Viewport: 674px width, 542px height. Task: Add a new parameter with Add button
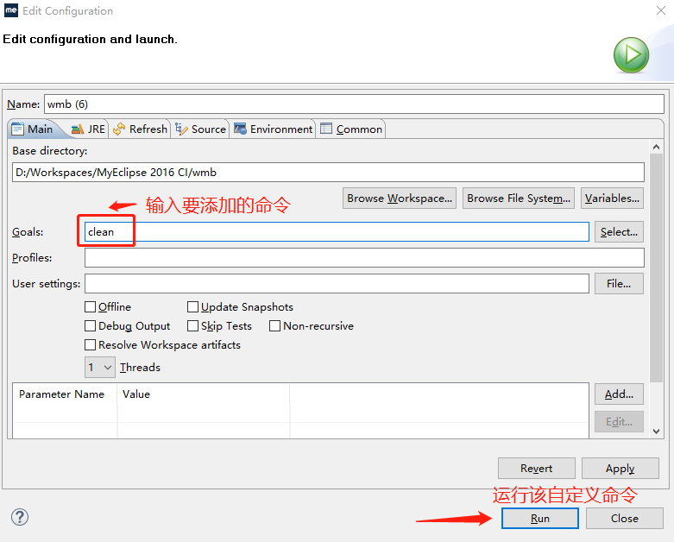[619, 394]
